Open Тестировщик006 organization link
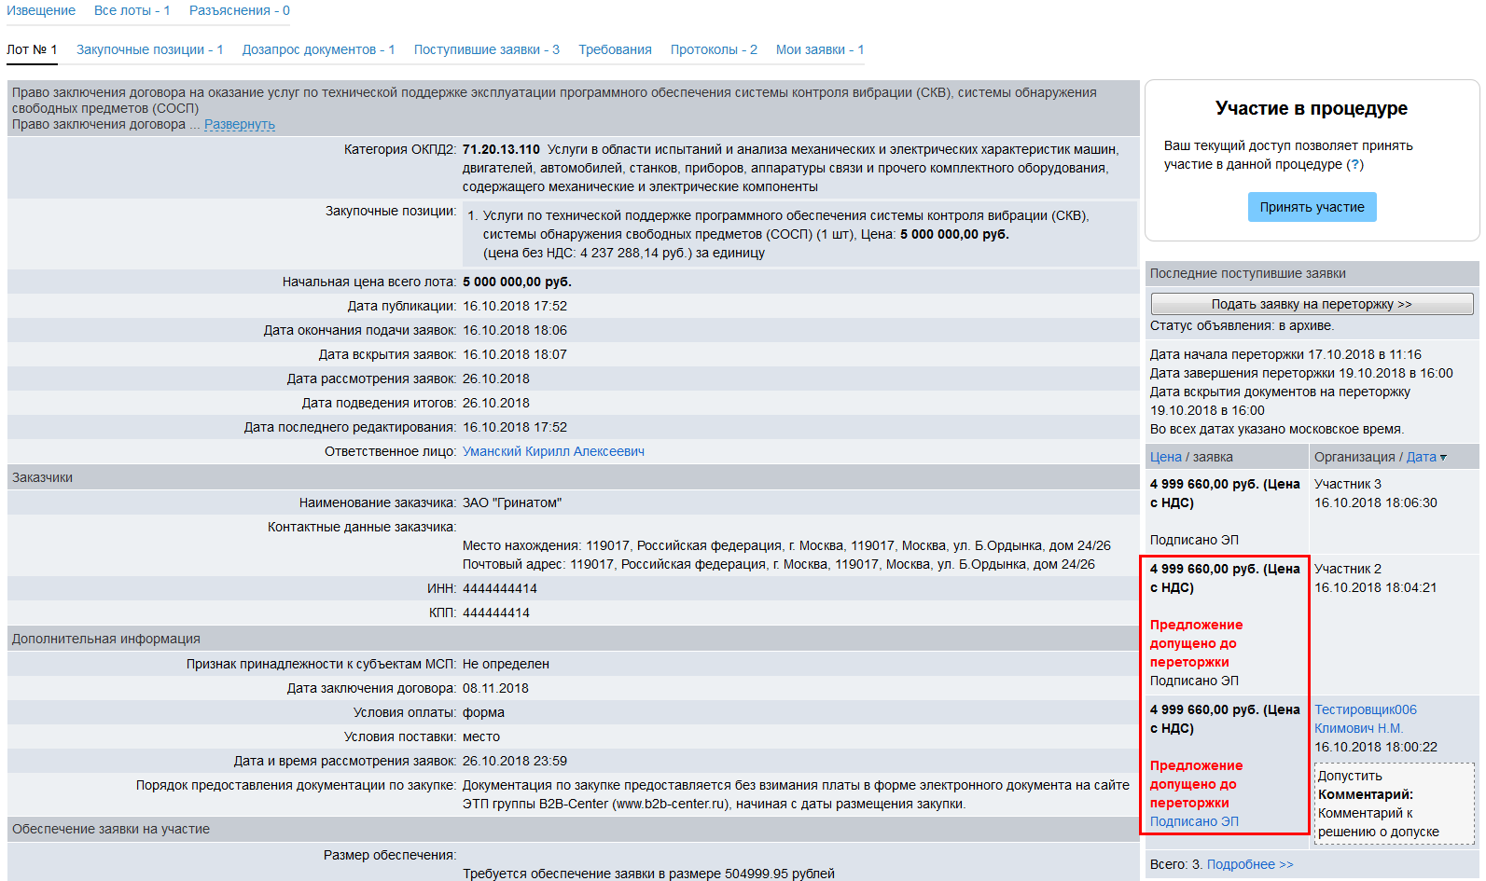This screenshot has width=1486, height=881. 1365,709
